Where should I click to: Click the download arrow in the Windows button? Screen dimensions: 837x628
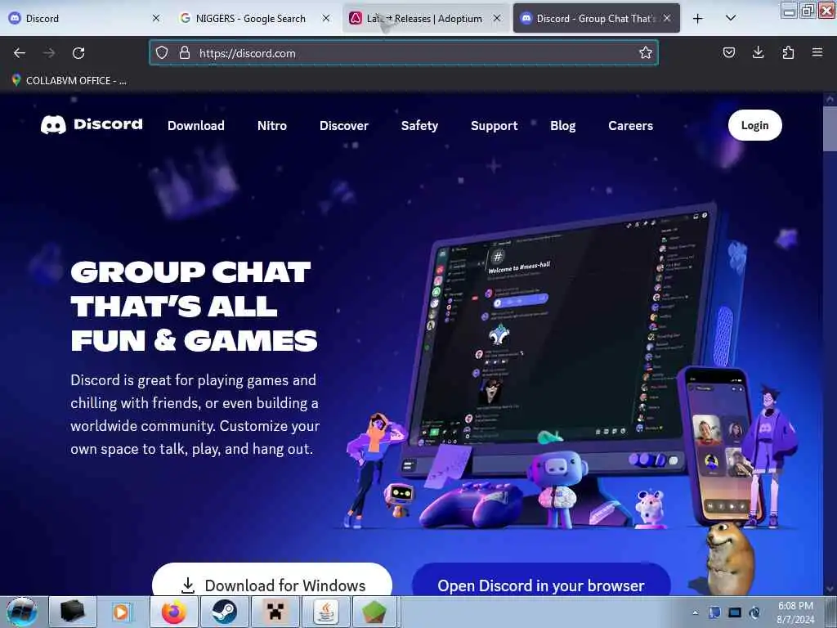(x=188, y=585)
